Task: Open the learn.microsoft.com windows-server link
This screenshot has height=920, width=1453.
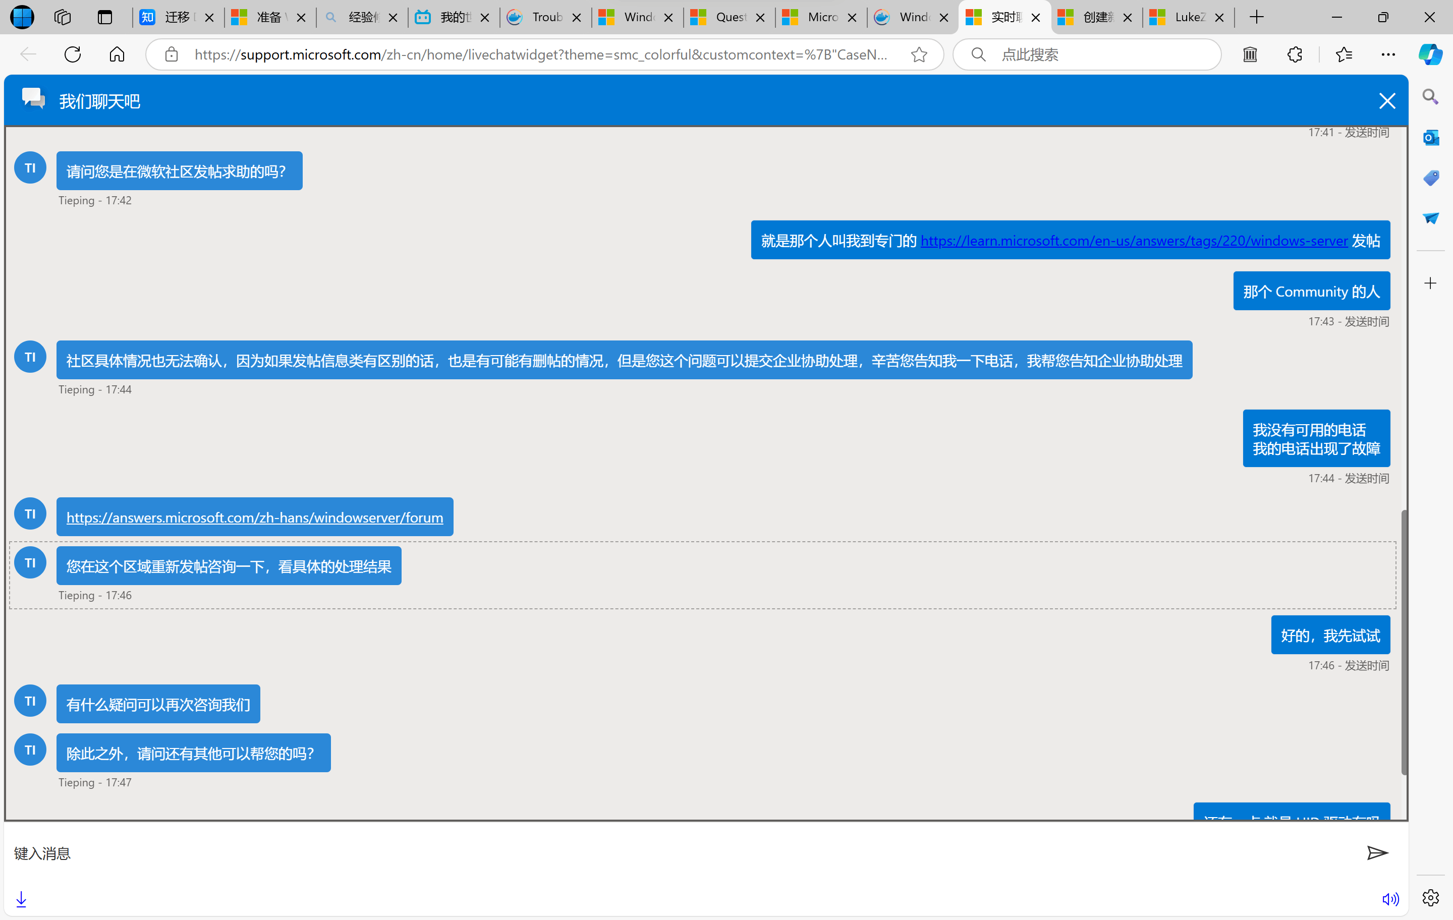Action: 1134,241
